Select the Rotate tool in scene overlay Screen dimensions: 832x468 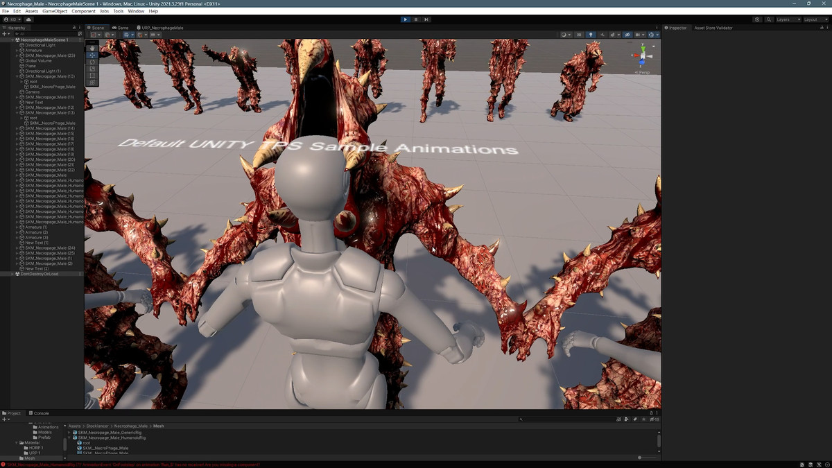tap(92, 62)
